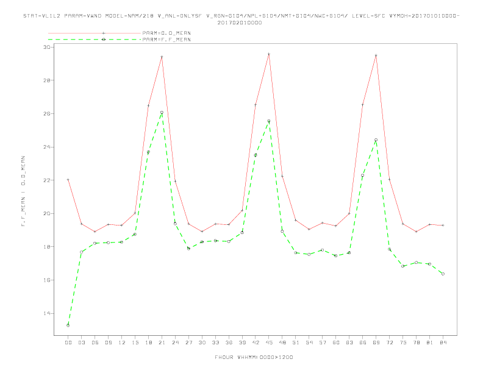Click the x-axis forecast hour label 15
Screen dimensions: 483x373
click(135, 343)
